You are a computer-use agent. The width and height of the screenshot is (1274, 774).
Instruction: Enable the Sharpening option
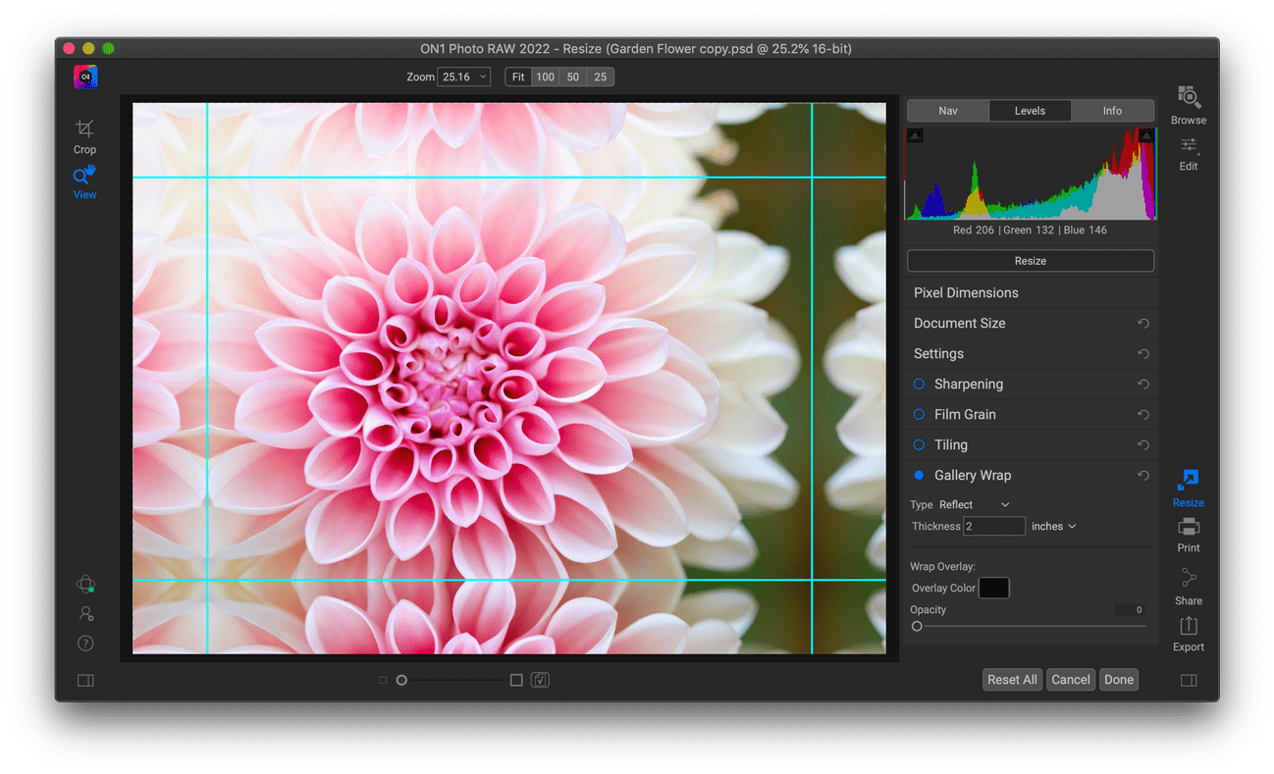point(919,384)
